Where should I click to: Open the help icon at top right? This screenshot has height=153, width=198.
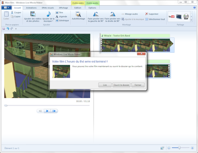tap(195, 7)
